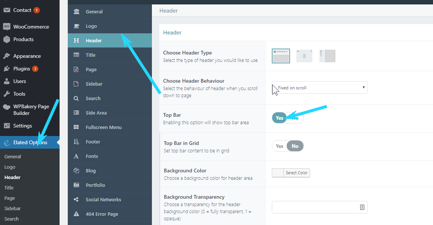
Task: Click the Portfolio image icon
Action: click(76, 185)
